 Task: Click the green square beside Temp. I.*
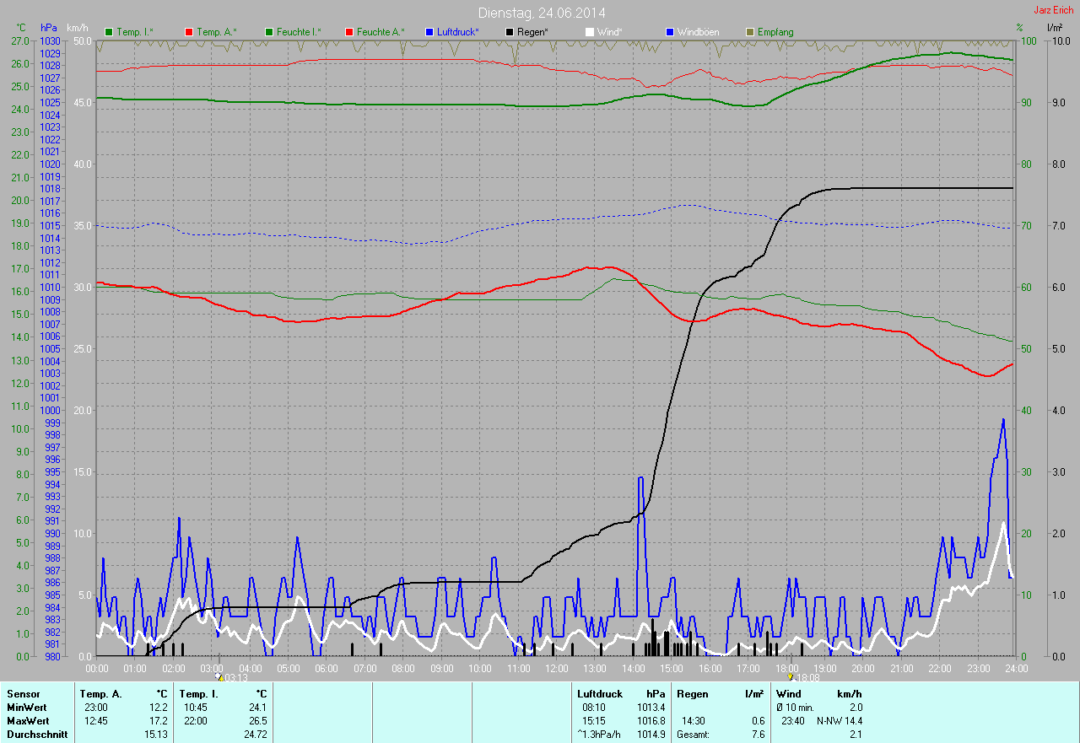[109, 32]
